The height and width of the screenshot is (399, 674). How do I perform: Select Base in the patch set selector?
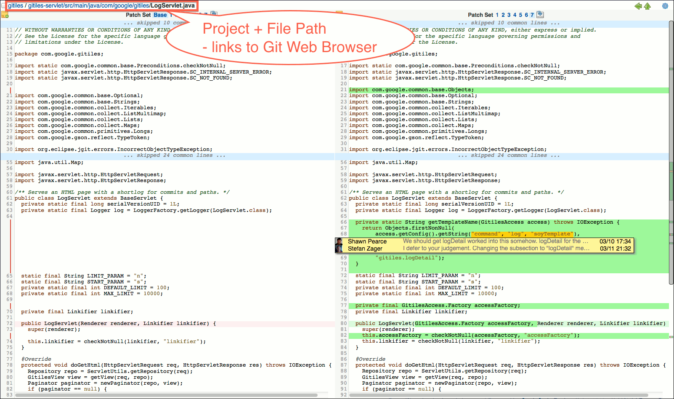tap(159, 14)
